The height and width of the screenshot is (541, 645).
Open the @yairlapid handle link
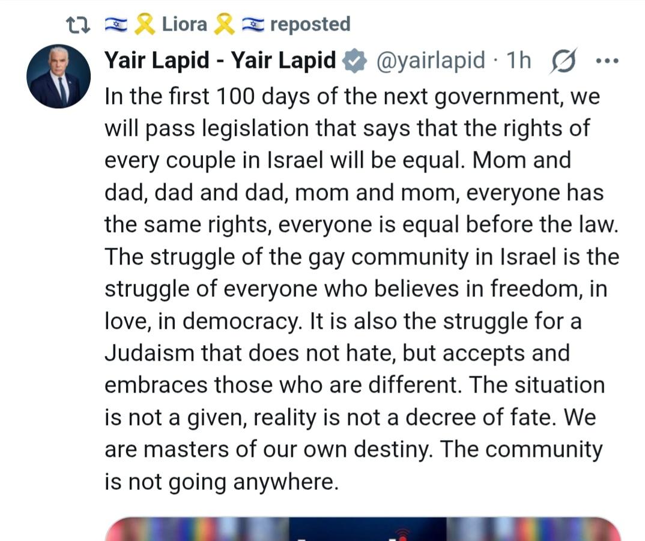click(x=430, y=61)
